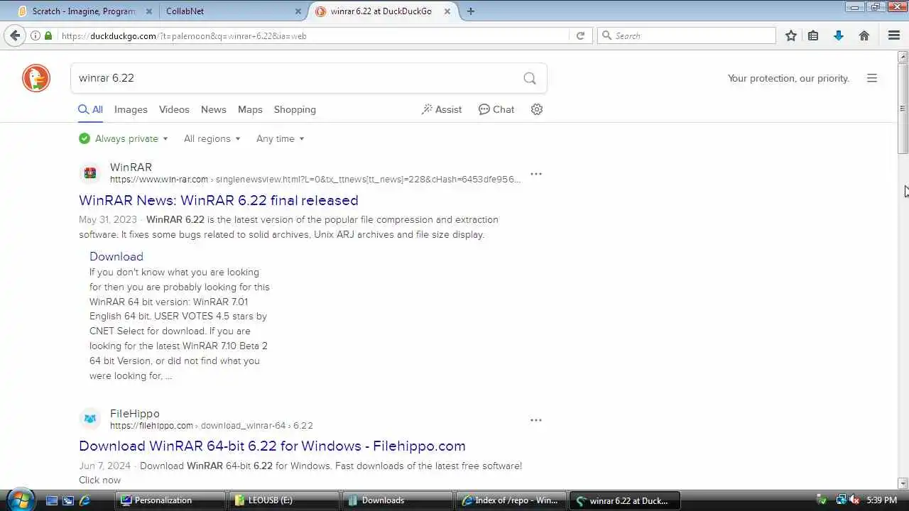Click the browser Search field

click(686, 35)
